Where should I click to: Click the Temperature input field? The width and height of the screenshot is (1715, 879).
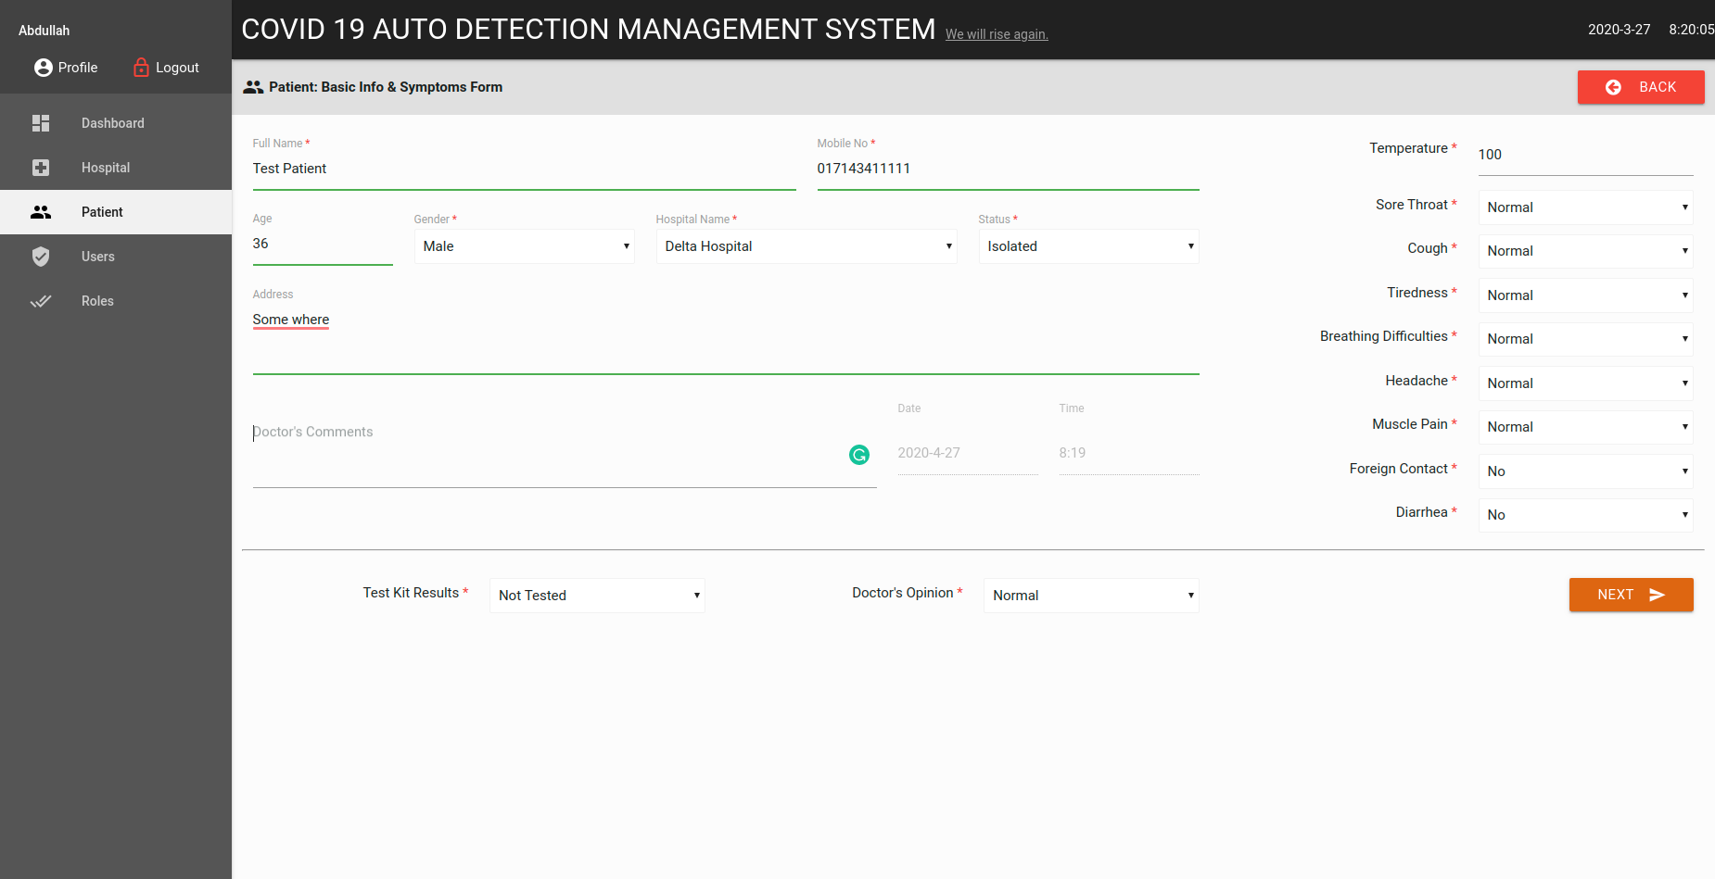coord(1585,156)
